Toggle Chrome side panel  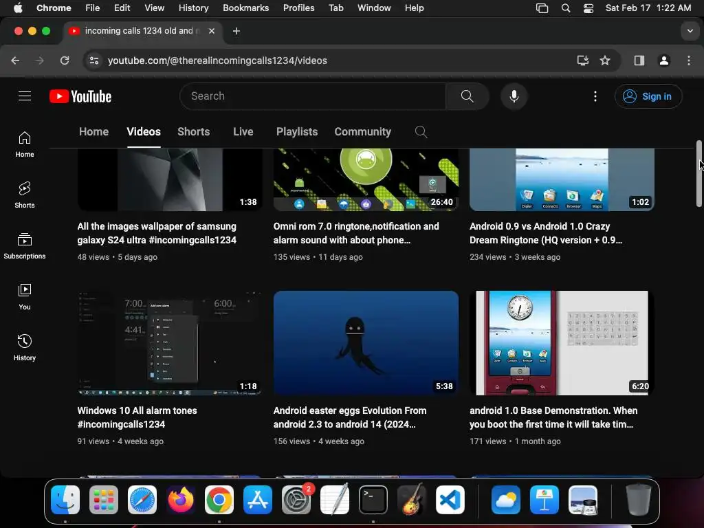click(x=639, y=60)
